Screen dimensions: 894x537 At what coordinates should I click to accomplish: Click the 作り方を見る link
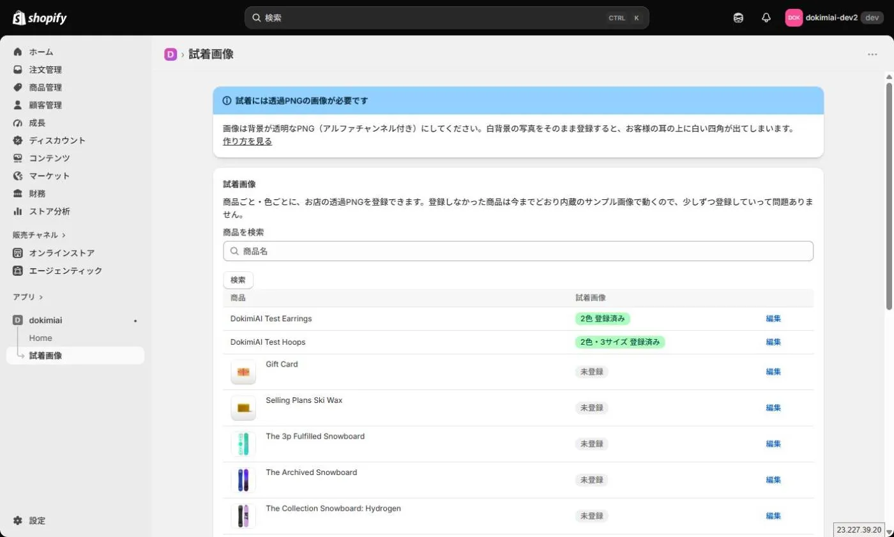(247, 142)
